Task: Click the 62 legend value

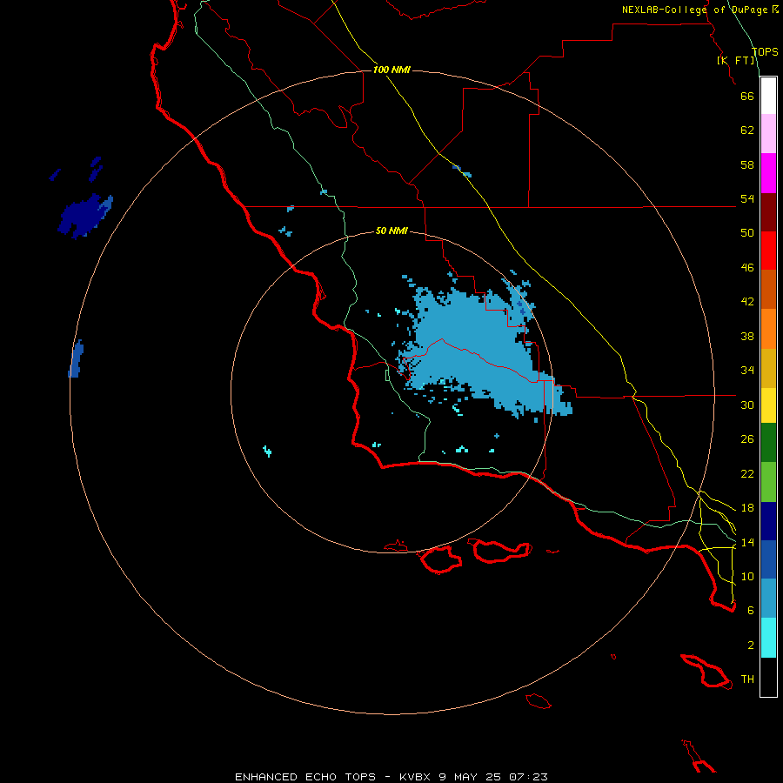Action: tap(747, 130)
